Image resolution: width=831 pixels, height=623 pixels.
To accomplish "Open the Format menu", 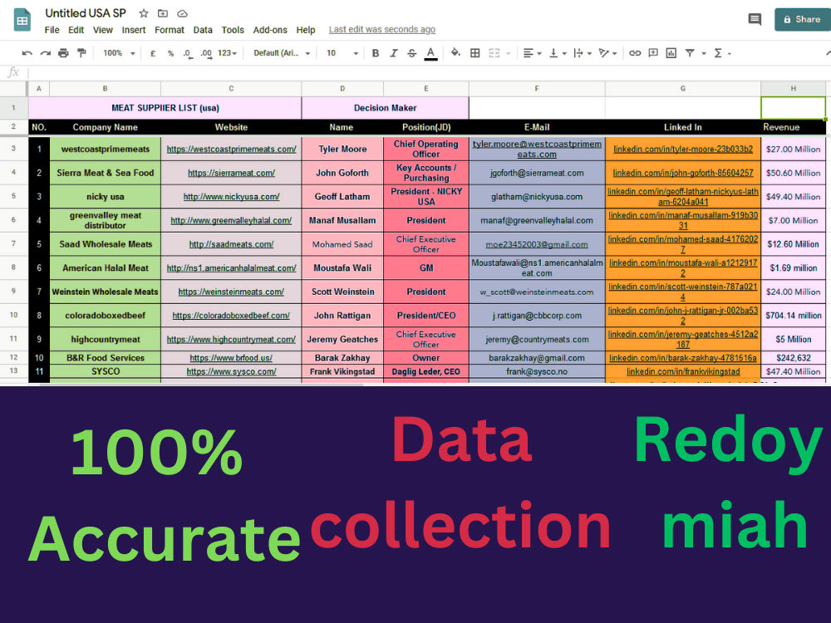I will (170, 30).
